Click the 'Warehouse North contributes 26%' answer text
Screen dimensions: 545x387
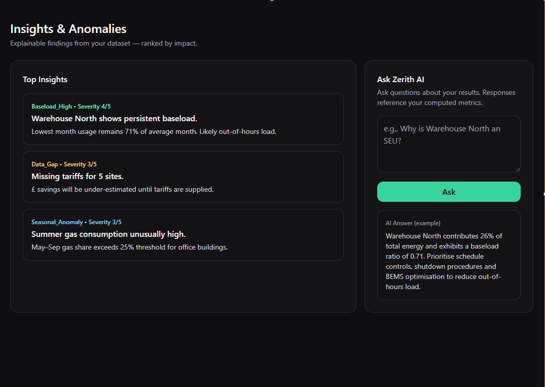click(444, 261)
